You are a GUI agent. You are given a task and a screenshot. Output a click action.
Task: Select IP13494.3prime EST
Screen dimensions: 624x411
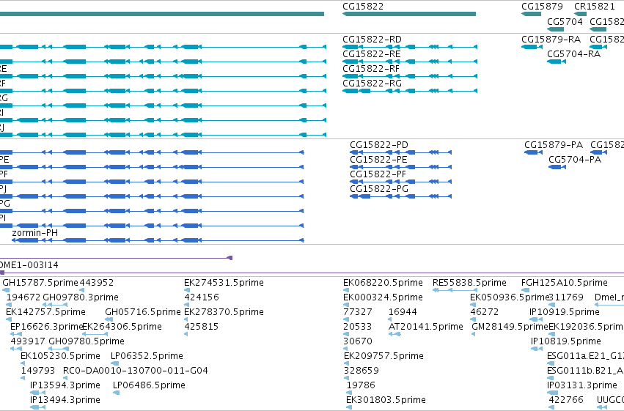pos(38,407)
